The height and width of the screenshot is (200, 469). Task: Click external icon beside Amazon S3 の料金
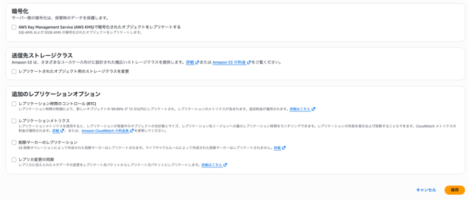point(249,63)
